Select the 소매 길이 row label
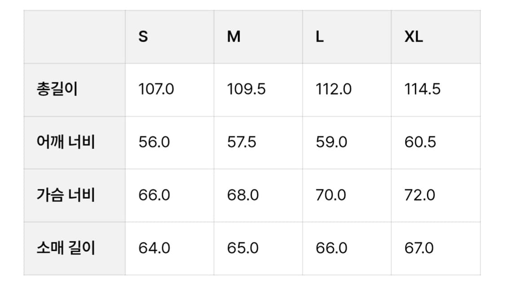 coord(66,248)
